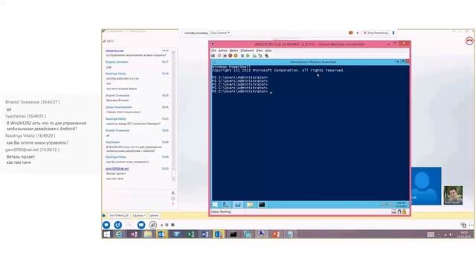
Task: Open the File menu in Virtual Machine Connection
Action: 213,51
